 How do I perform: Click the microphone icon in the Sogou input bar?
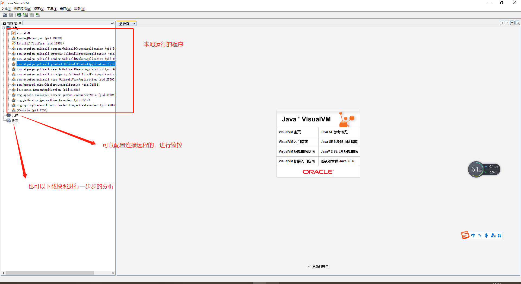point(486,235)
